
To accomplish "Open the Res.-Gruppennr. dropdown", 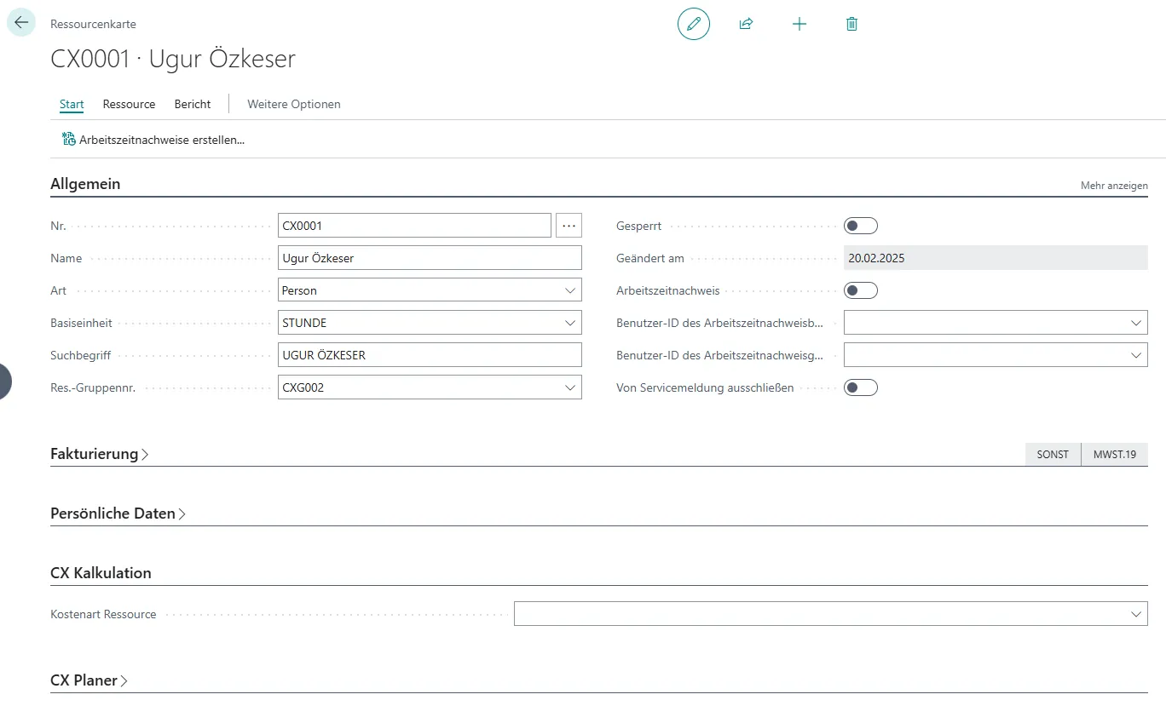I will (x=569, y=387).
